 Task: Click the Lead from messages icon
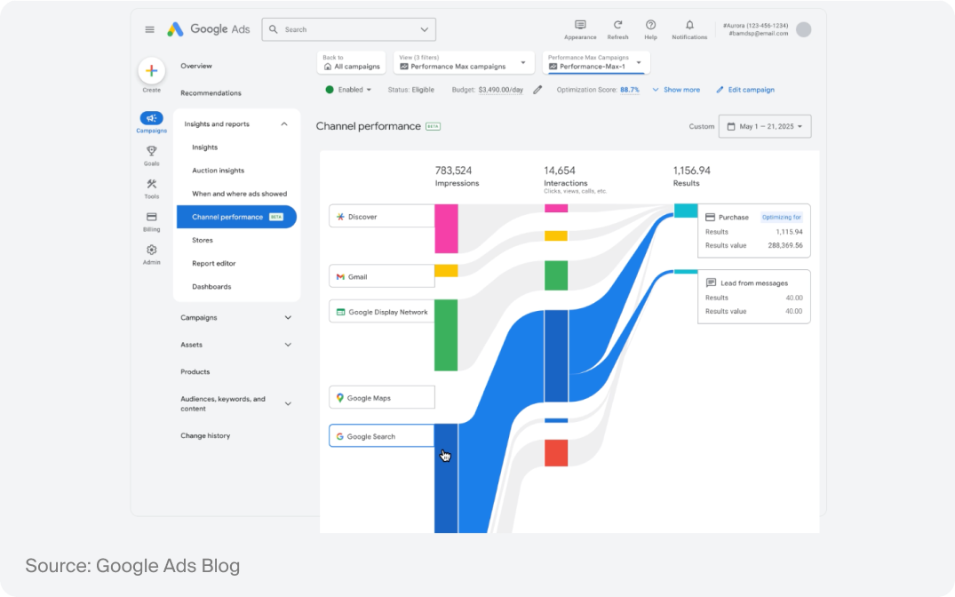tap(711, 283)
